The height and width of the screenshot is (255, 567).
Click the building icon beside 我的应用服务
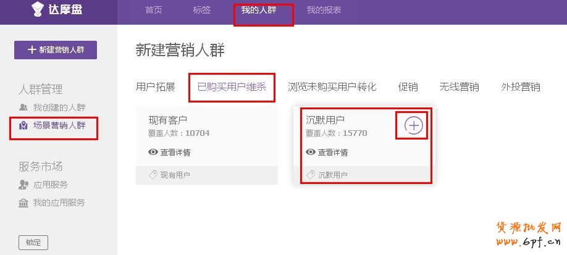(23, 203)
